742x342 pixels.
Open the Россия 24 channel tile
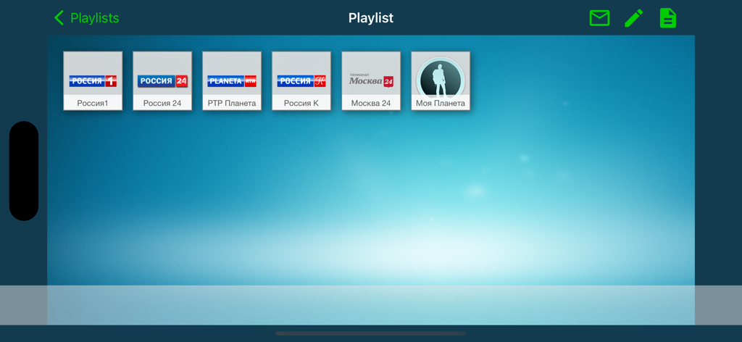click(x=162, y=81)
